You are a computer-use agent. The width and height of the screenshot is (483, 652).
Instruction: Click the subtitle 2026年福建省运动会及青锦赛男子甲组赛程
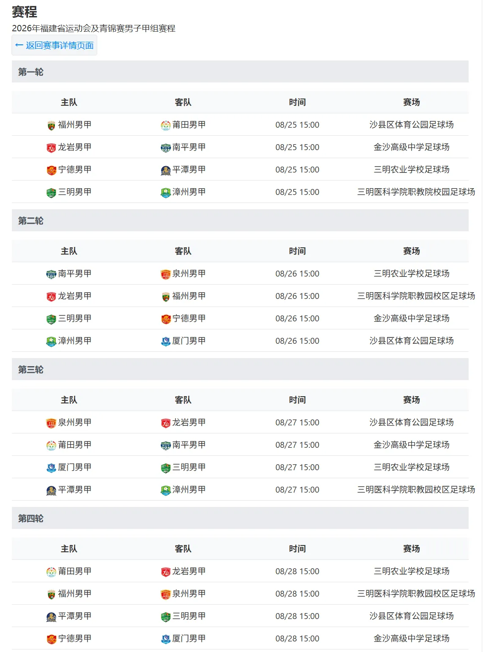coord(93,28)
